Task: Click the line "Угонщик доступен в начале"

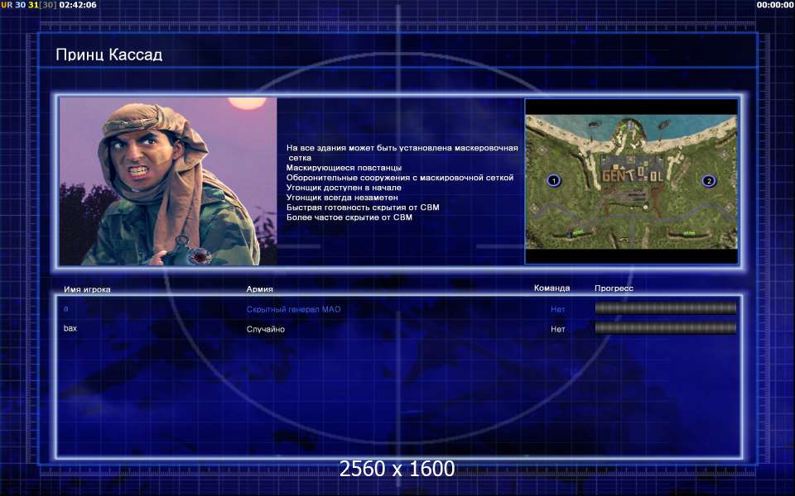Action: pyautogui.click(x=344, y=188)
